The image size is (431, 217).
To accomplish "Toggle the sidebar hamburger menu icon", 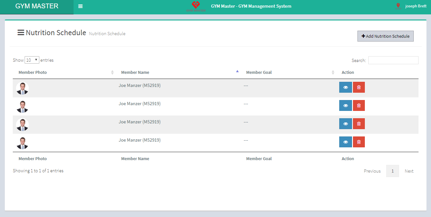I will point(80,6).
